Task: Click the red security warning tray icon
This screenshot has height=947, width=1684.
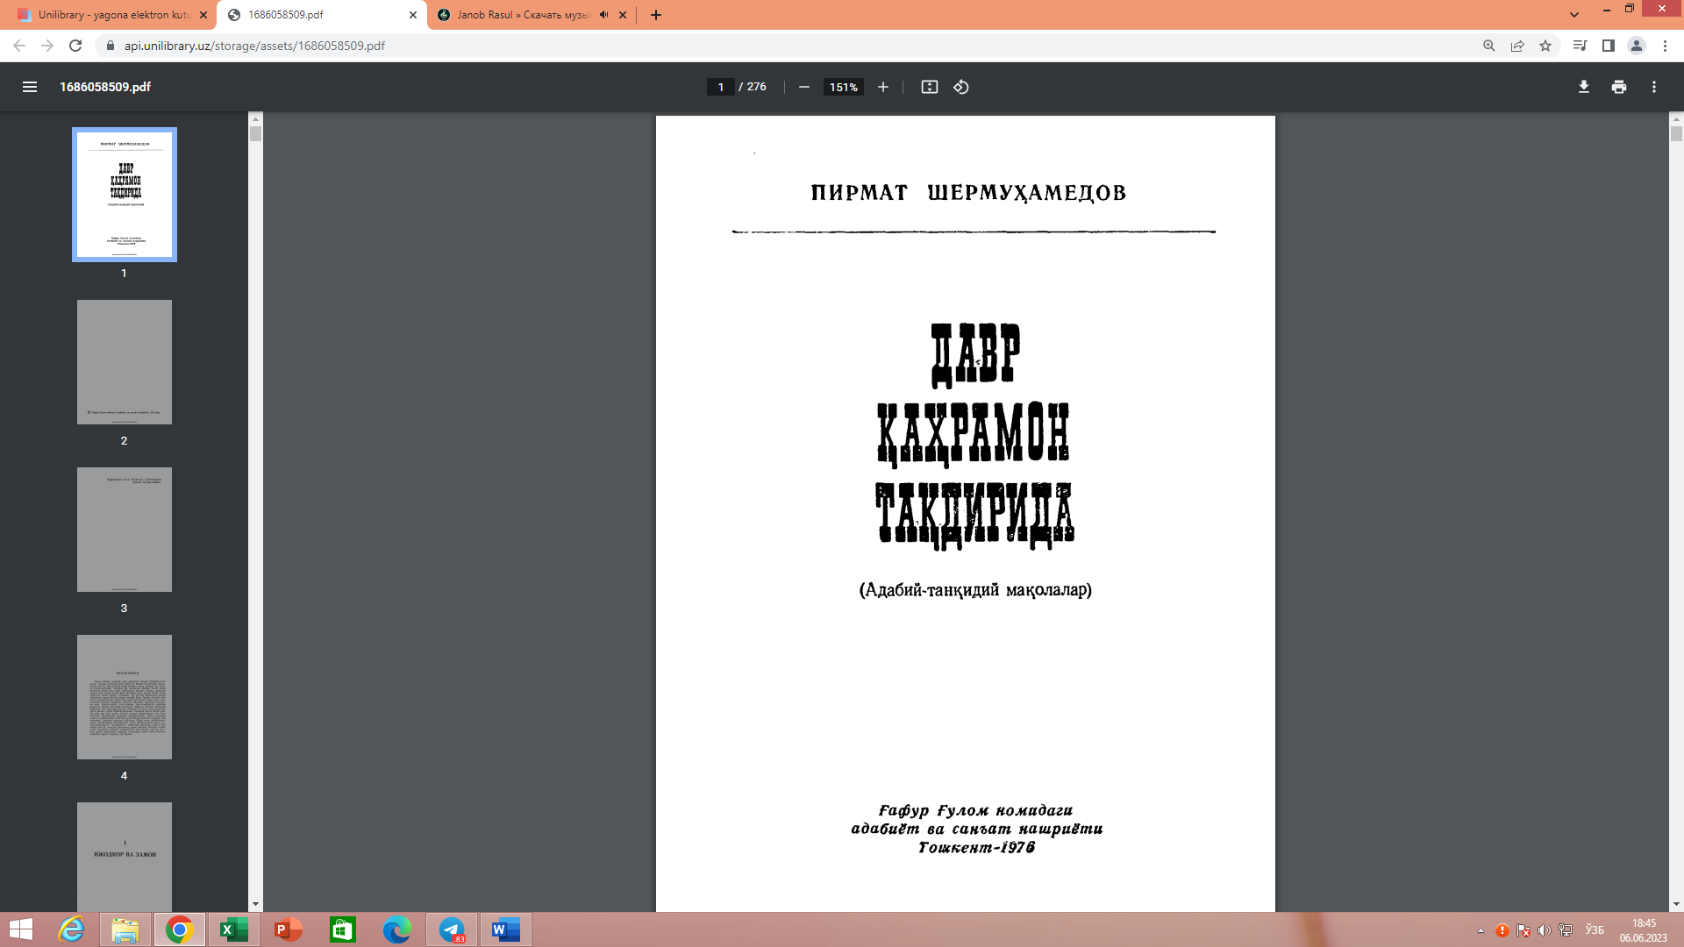Action: pyautogui.click(x=1502, y=930)
